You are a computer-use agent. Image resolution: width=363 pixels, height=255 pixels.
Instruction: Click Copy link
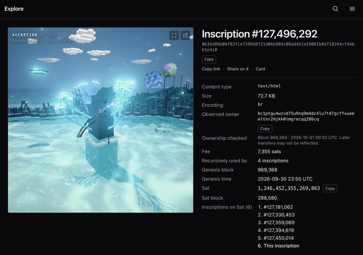[x=211, y=69]
